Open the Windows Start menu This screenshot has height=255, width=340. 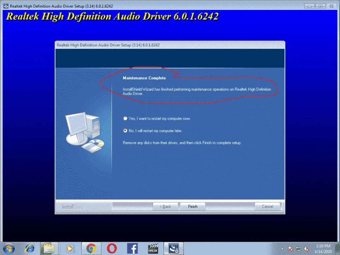coord(8,249)
